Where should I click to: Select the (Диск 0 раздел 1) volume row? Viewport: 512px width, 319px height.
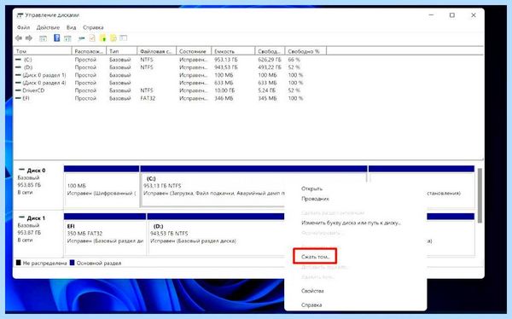[44, 75]
